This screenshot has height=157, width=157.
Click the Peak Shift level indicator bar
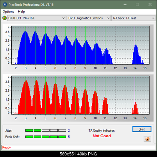point(46,137)
